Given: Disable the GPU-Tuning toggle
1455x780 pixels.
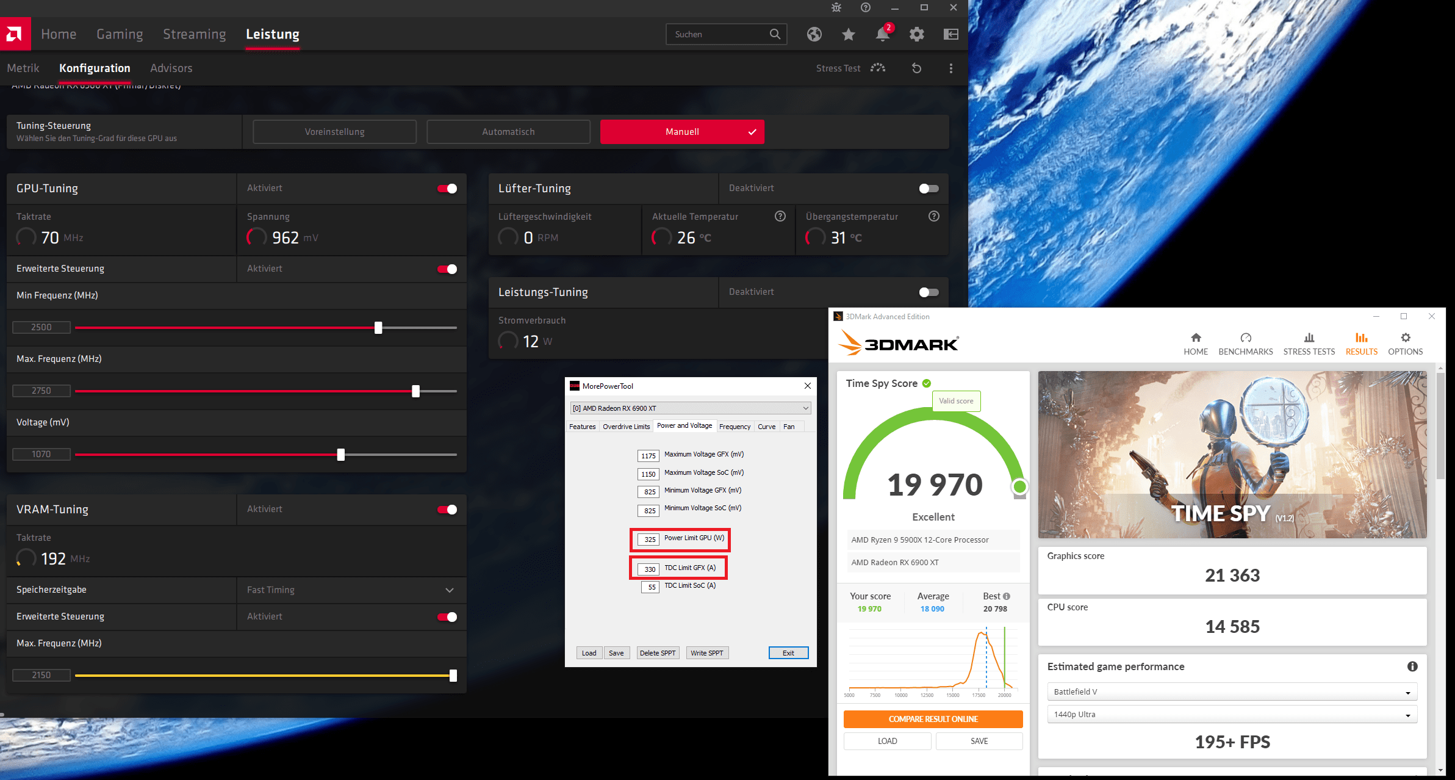Looking at the screenshot, I should tap(447, 189).
